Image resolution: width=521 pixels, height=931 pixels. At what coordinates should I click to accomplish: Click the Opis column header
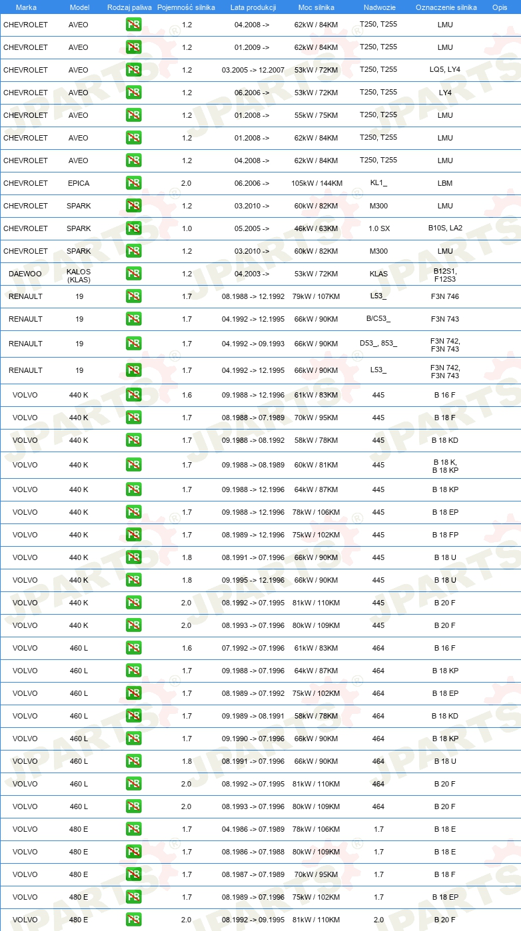click(x=500, y=7)
